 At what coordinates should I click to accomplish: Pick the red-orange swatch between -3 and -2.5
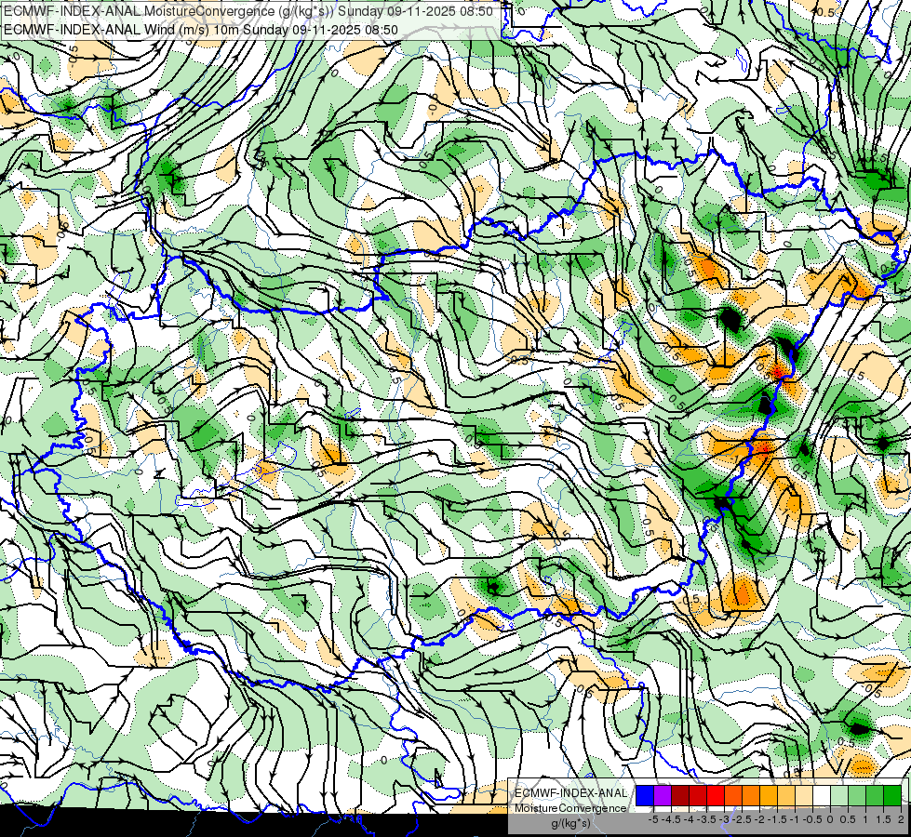point(733,795)
